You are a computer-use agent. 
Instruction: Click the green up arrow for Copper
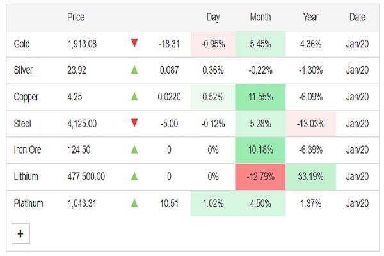[x=134, y=97]
